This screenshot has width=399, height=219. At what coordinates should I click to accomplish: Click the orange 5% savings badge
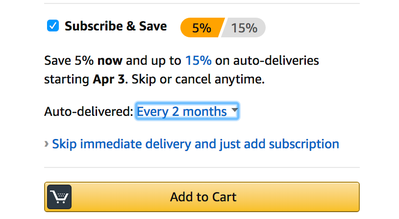202,27
